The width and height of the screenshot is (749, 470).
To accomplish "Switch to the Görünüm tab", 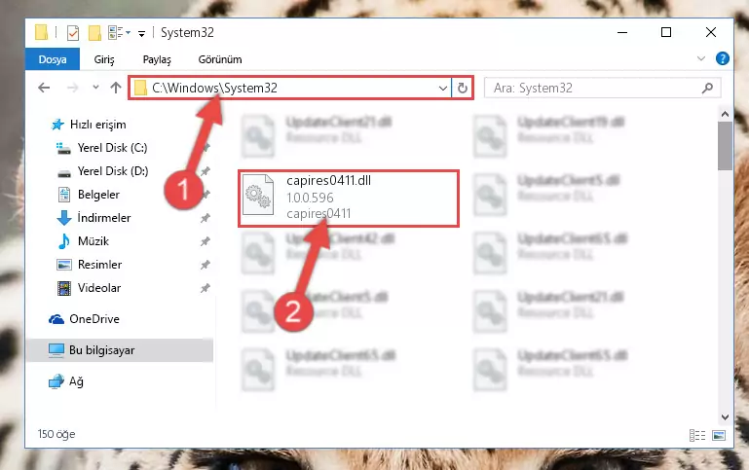I will tap(220, 59).
